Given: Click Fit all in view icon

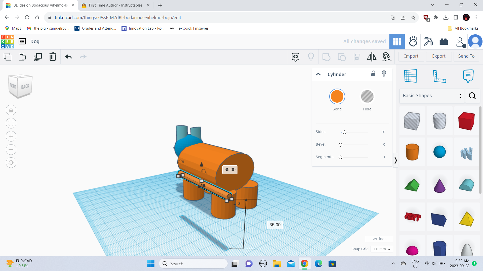Looking at the screenshot, I should tap(11, 123).
